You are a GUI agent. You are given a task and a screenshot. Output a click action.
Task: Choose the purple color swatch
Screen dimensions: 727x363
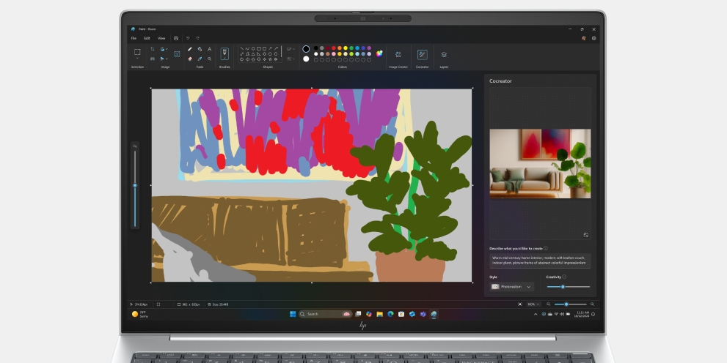click(x=369, y=48)
